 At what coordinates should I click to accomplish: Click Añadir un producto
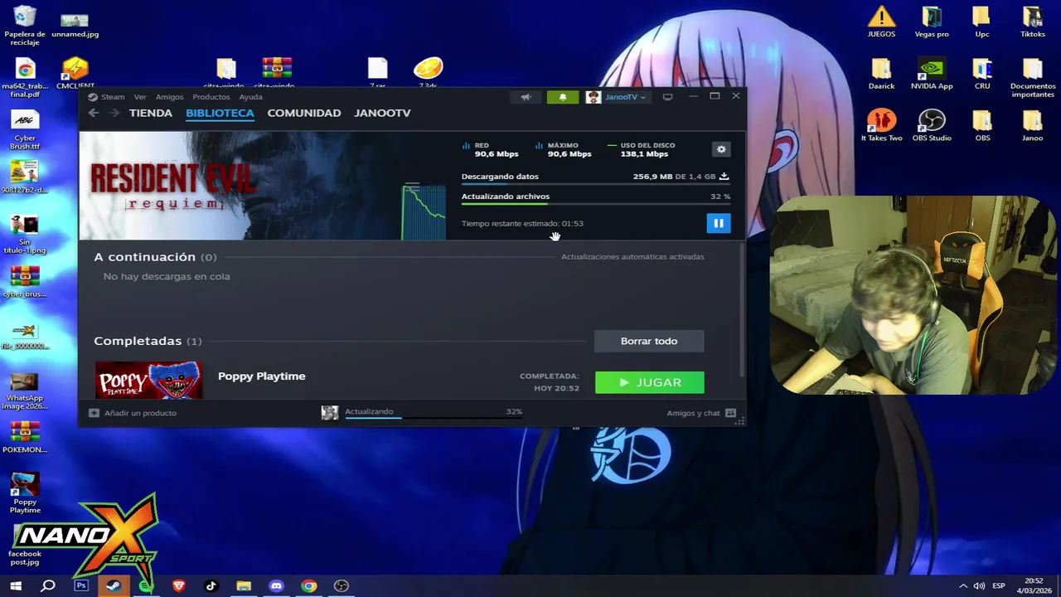tap(133, 413)
